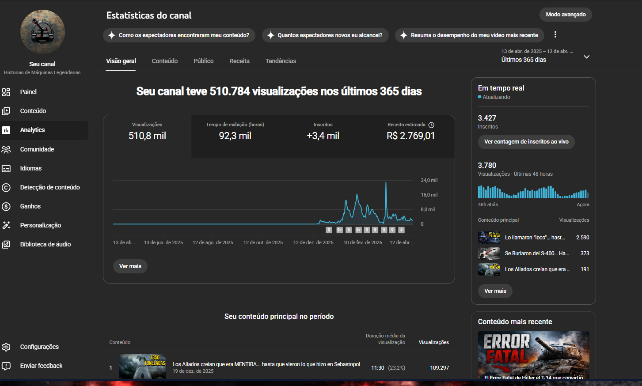Screen dimensions: 642x386
Task: Select the Tempo de exibição metric card
Action: (x=235, y=136)
